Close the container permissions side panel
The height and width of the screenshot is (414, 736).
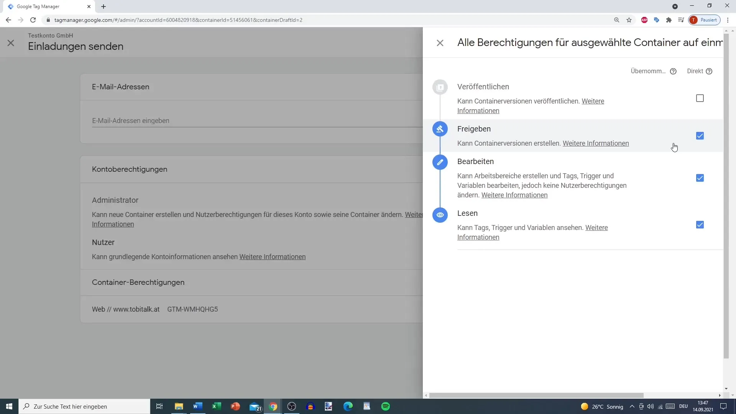440,43
